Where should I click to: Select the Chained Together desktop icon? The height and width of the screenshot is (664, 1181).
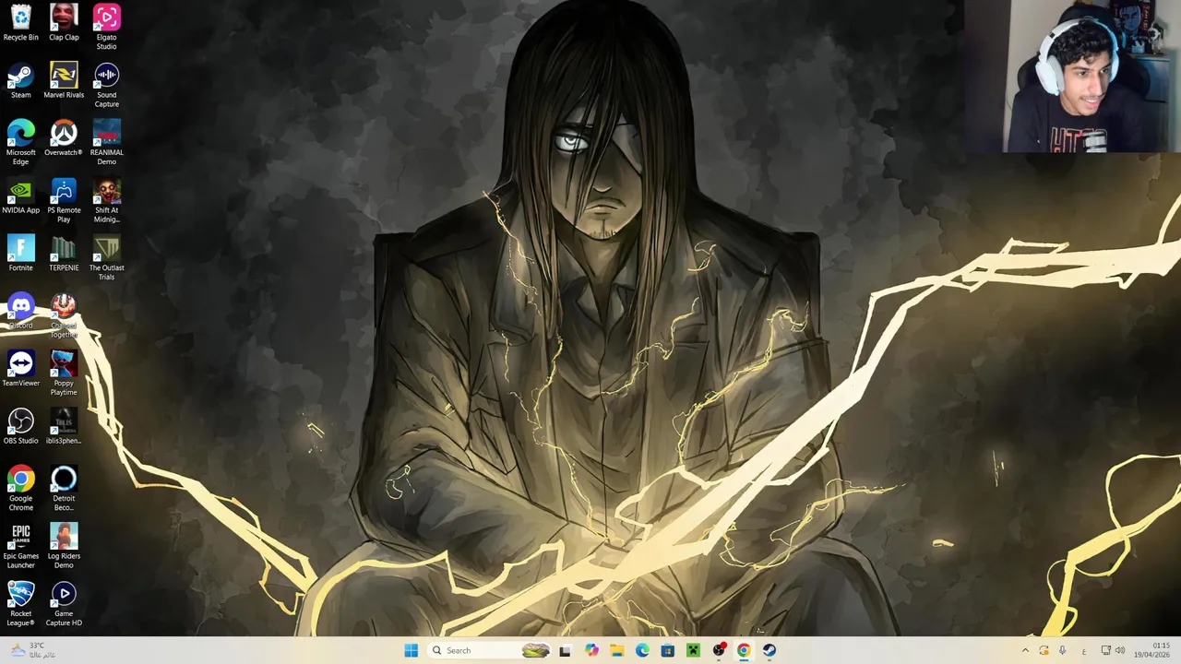click(64, 316)
